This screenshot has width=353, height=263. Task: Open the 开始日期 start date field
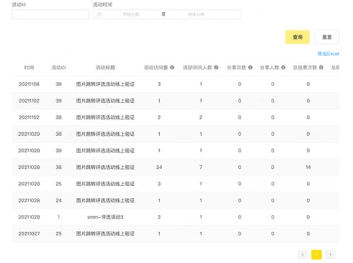[x=131, y=14]
